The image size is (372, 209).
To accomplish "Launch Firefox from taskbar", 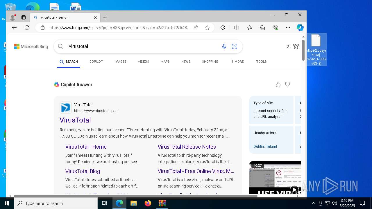I will coord(148,203).
